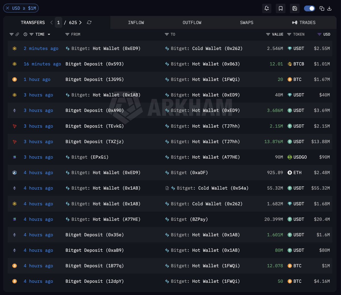Click the Ethereum icon on Bitget Deposit (0xA90) row
The height and width of the screenshot is (295, 341).
click(14, 110)
